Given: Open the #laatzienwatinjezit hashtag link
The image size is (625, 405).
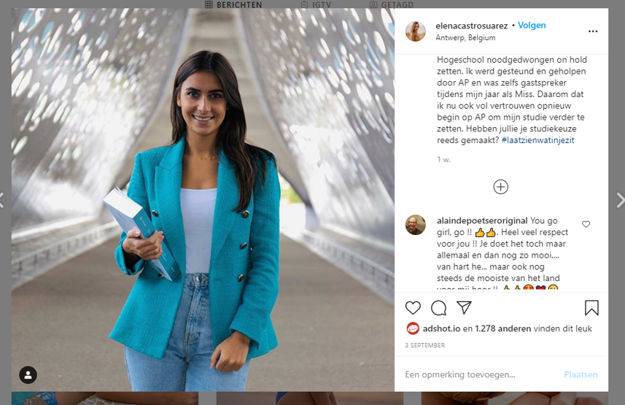Looking at the screenshot, I should [x=537, y=140].
